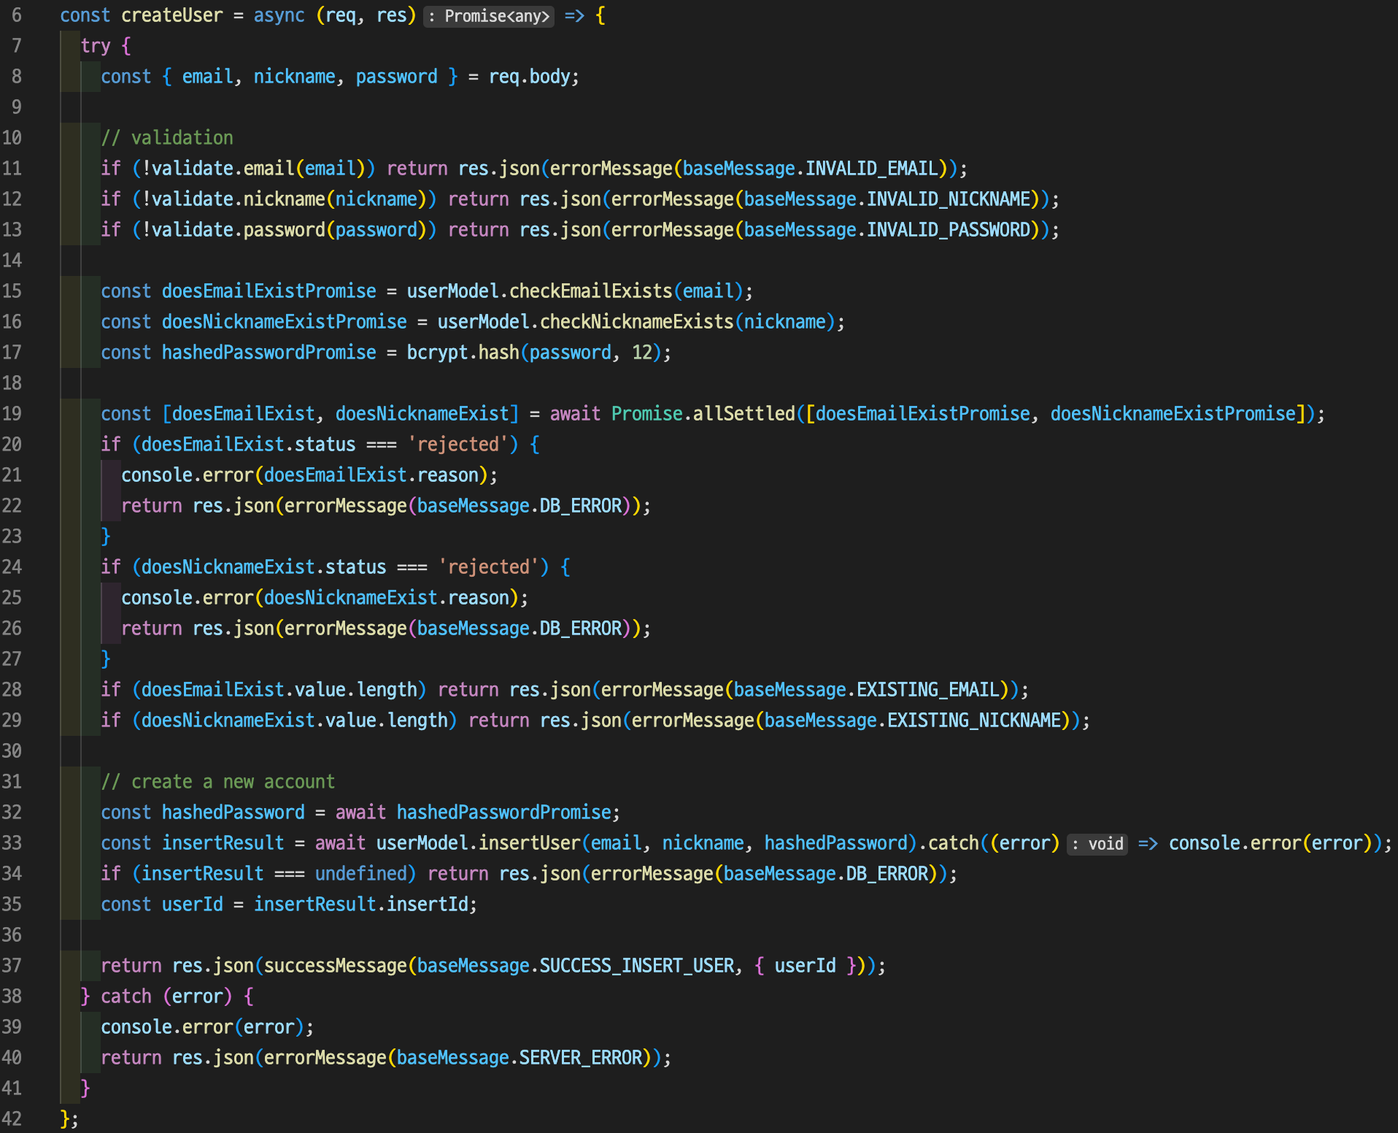Click INVALID_EMAIL constant on line 11

[872, 169]
